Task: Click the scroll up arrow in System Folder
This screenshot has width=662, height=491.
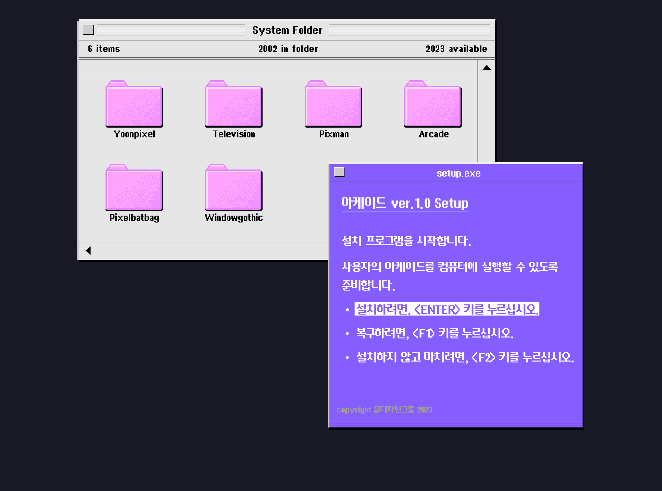Action: pos(486,68)
